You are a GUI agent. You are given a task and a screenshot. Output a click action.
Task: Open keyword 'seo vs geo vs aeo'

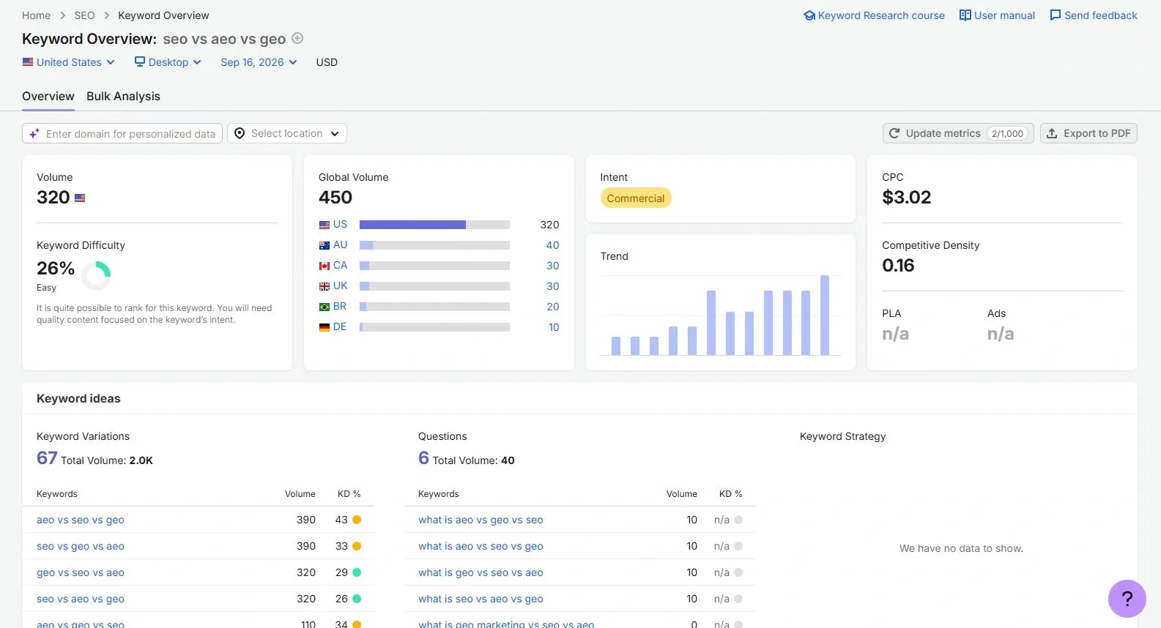pos(81,546)
